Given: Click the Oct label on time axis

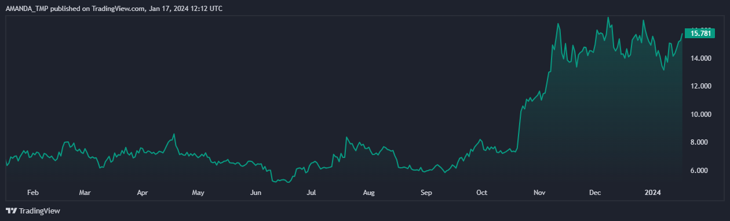Looking at the screenshot, I should click(482, 192).
